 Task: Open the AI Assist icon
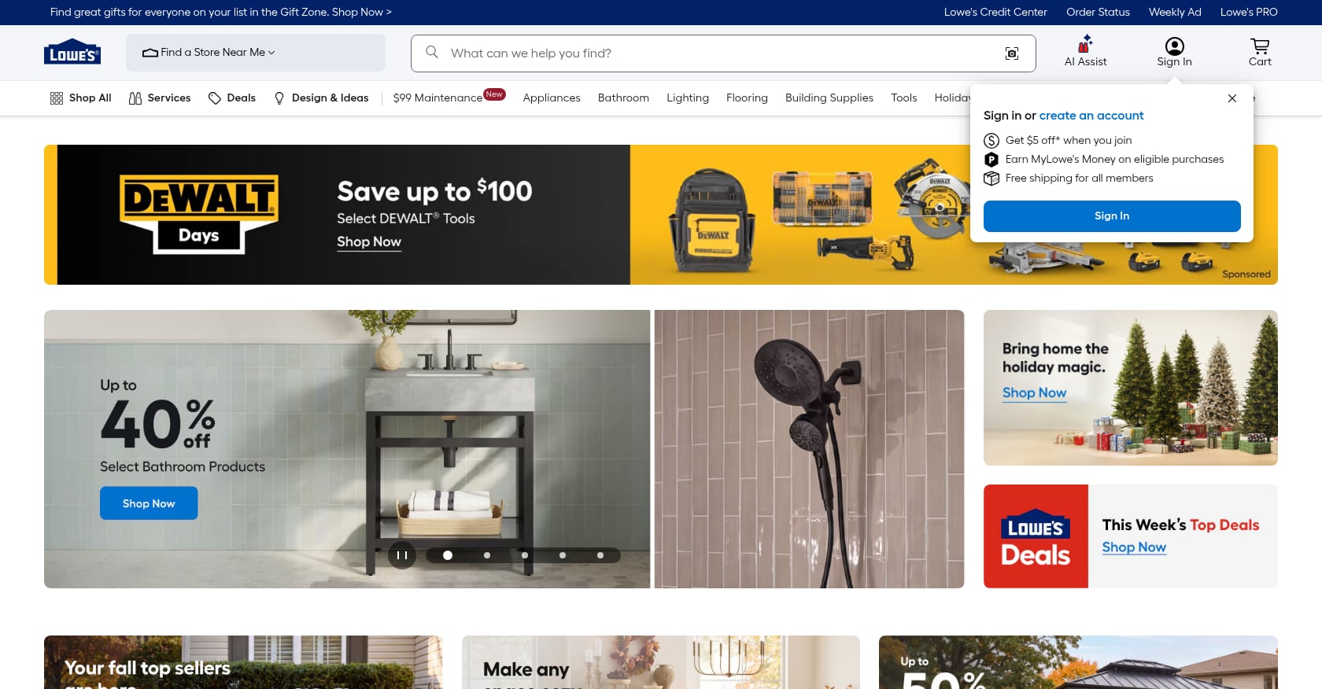coord(1085,51)
